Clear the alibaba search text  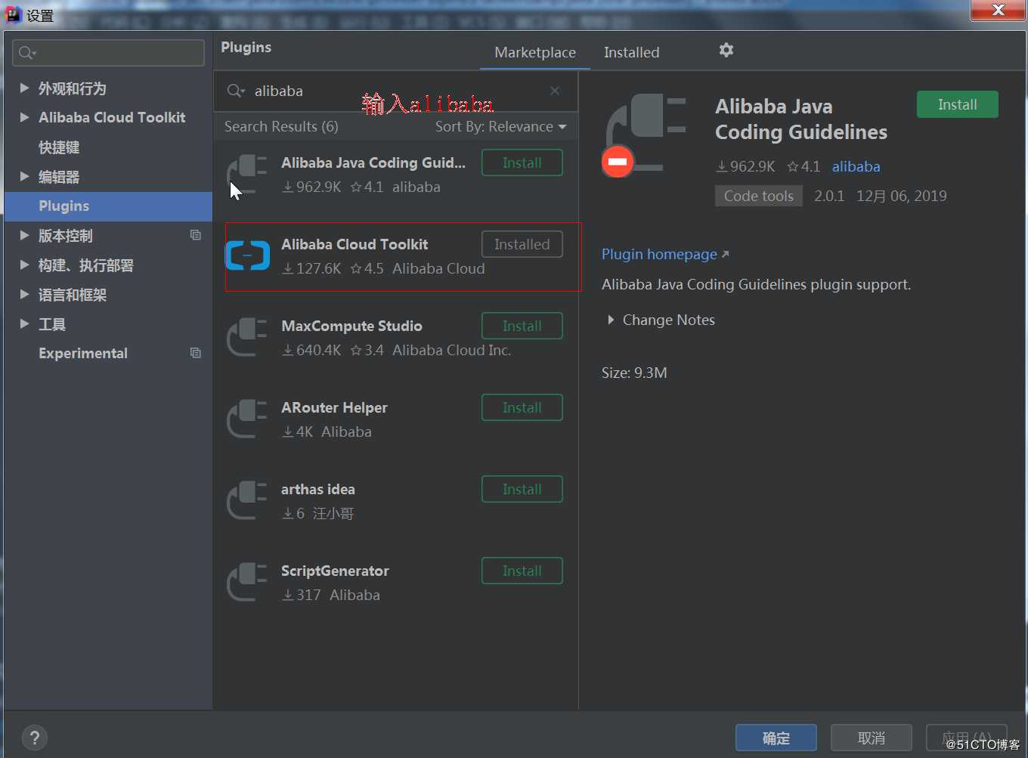pyautogui.click(x=555, y=91)
